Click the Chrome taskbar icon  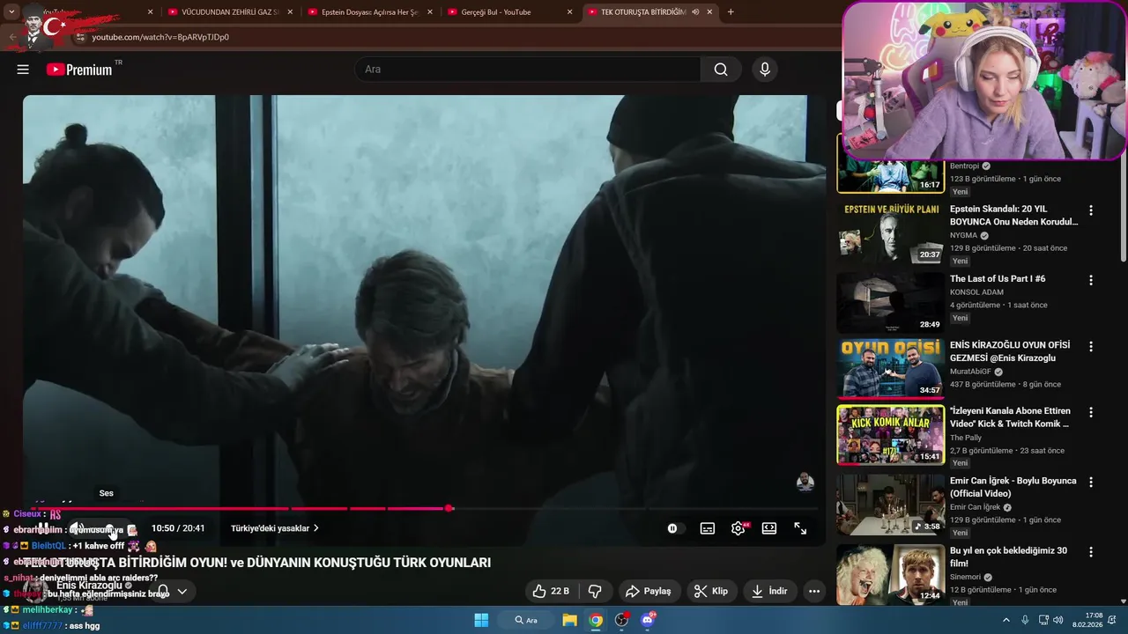coord(596,620)
